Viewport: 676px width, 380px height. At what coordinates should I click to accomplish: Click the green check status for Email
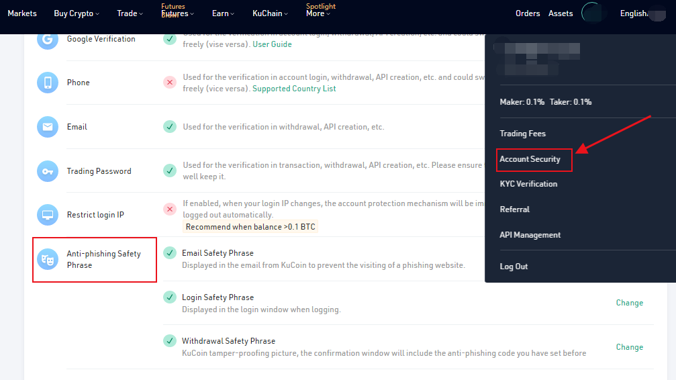tap(170, 126)
